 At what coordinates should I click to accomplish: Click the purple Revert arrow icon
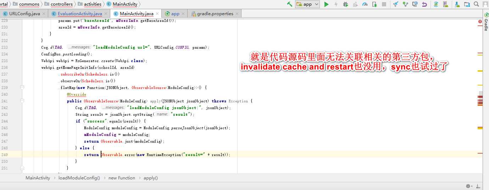point(424,4)
